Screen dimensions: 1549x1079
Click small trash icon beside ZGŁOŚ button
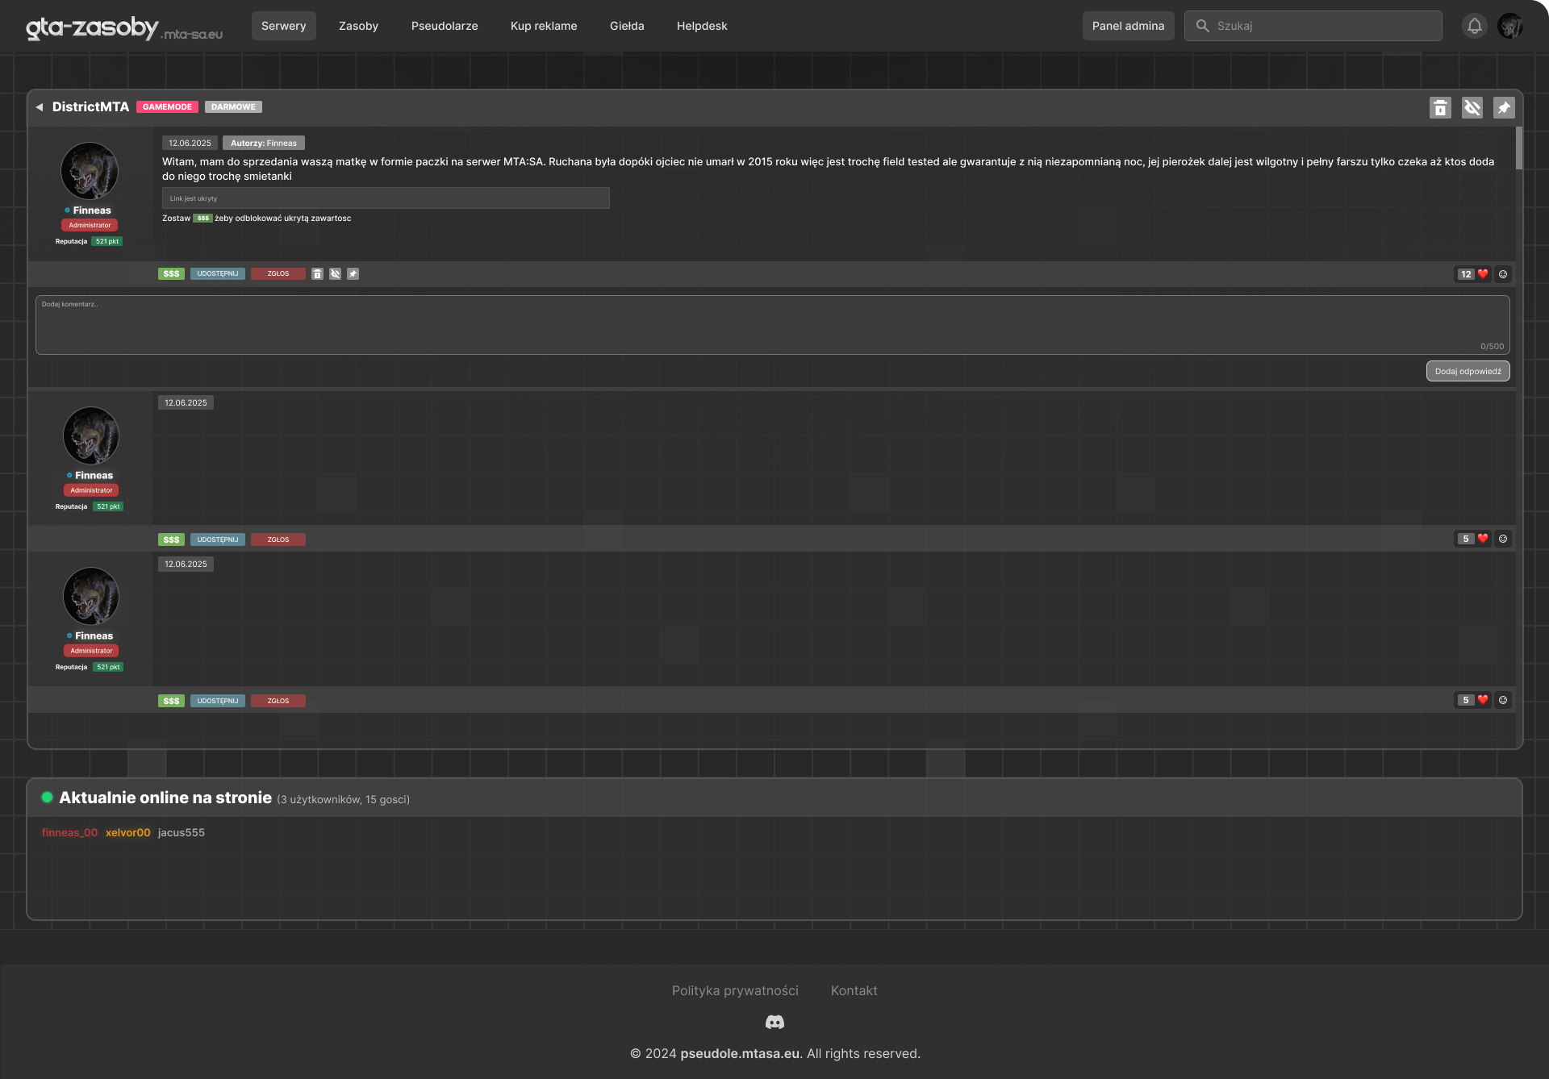click(x=317, y=274)
